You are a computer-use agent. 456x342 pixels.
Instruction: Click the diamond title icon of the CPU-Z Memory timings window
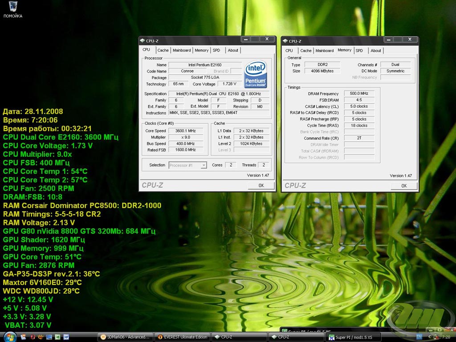pos(285,41)
